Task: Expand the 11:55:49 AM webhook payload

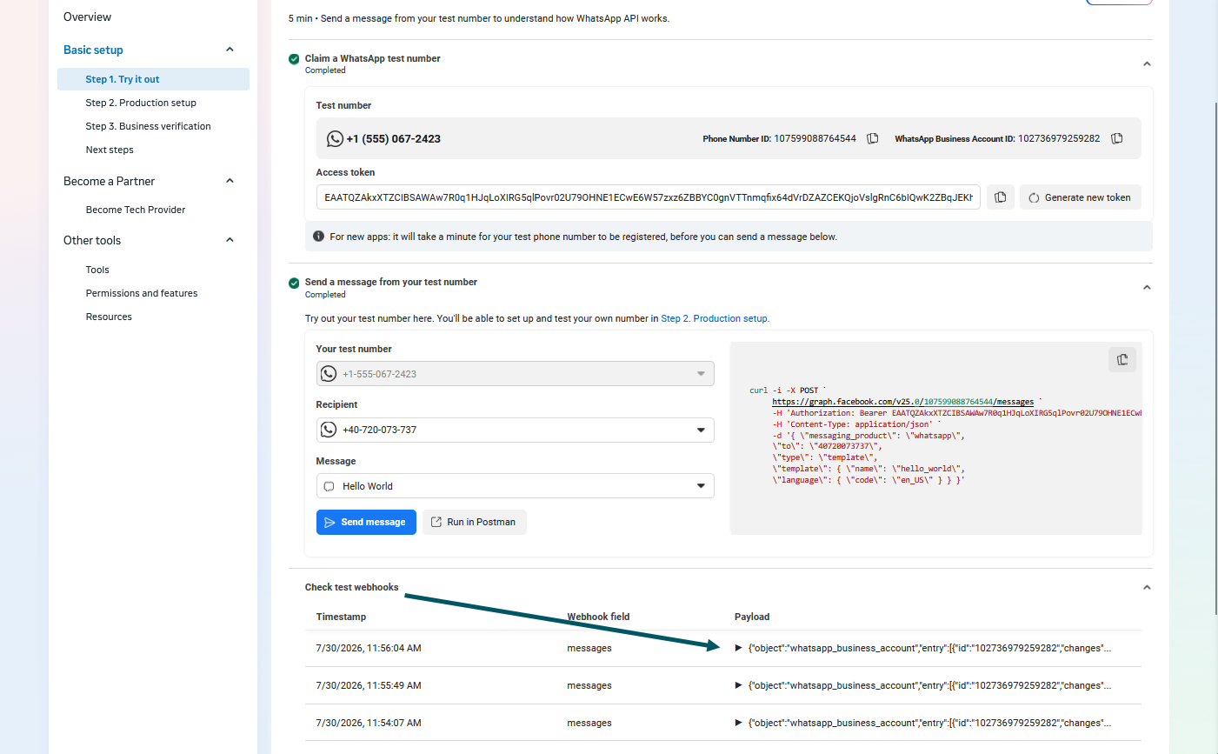Action: tap(739, 685)
